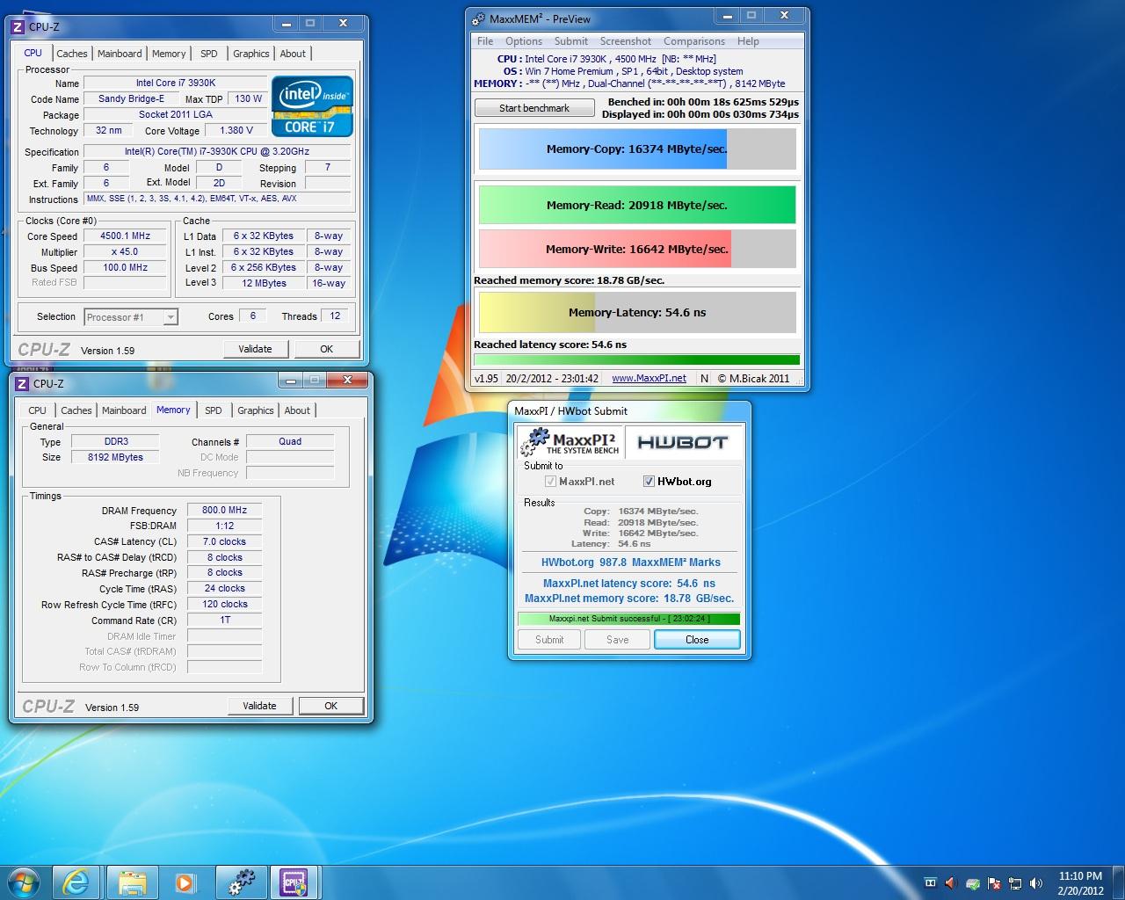Click the Start benchmark button
The image size is (1125, 900).
(x=534, y=108)
